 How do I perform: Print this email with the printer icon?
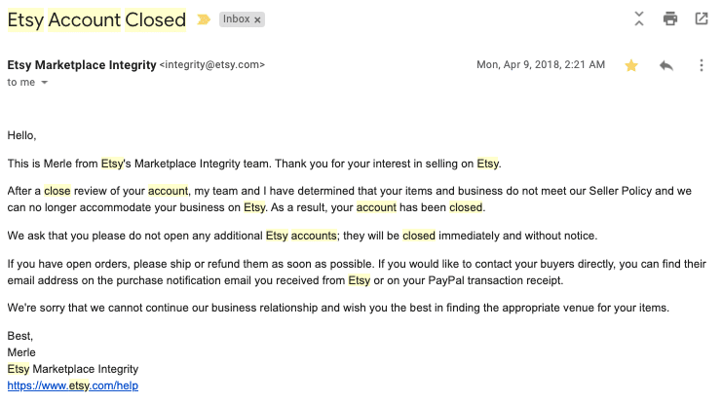670,18
